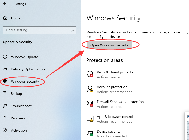Open the Account protection person icon
This screenshot has height=140, width=189.
[x=90, y=89]
